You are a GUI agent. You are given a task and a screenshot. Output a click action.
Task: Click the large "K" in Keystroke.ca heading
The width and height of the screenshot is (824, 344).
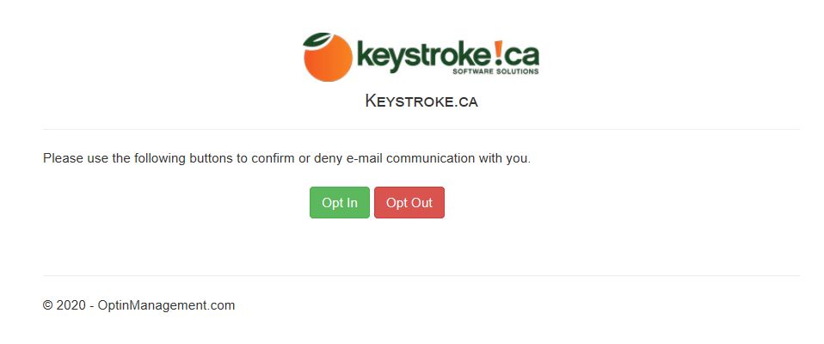[x=371, y=101]
